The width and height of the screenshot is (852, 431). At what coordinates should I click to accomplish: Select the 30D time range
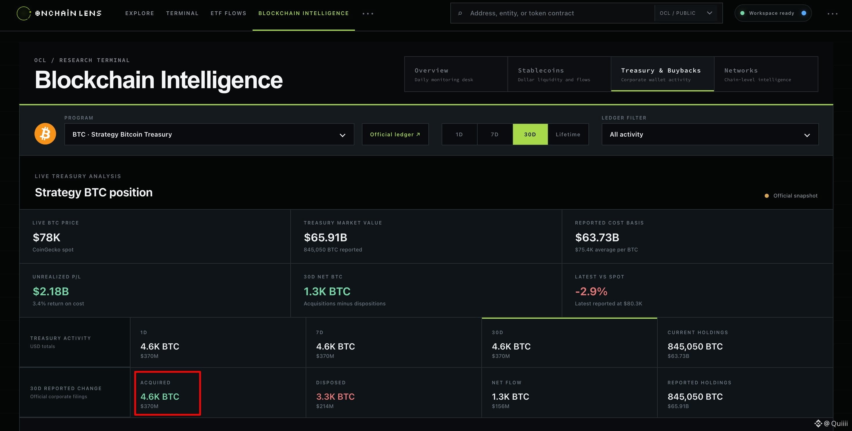pyautogui.click(x=530, y=134)
